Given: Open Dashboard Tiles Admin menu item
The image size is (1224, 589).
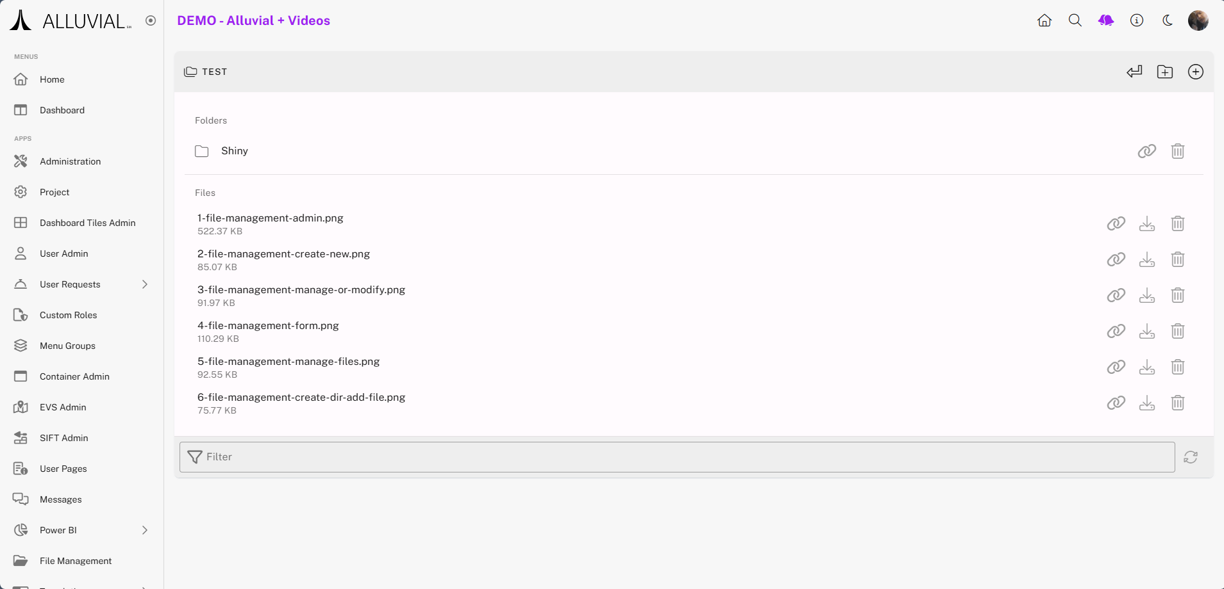Looking at the screenshot, I should [x=87, y=223].
